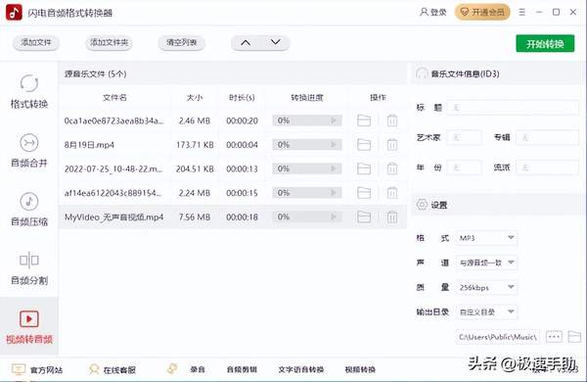Start conversion with 开始转换 button
The width and height of the screenshot is (587, 382).
click(x=545, y=44)
